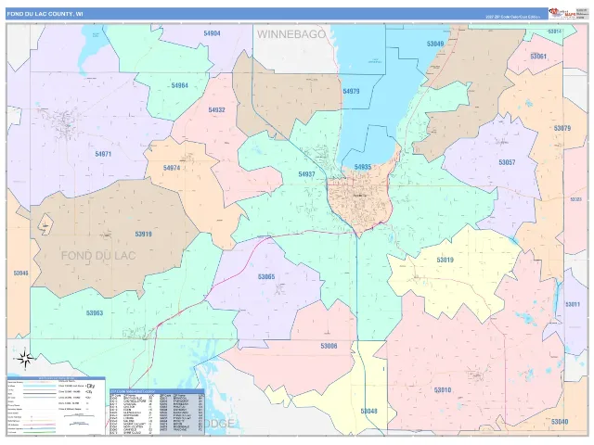Viewport: 594px width, 445px height.
Task: Click ZIP code label 54974
Action: coord(171,168)
